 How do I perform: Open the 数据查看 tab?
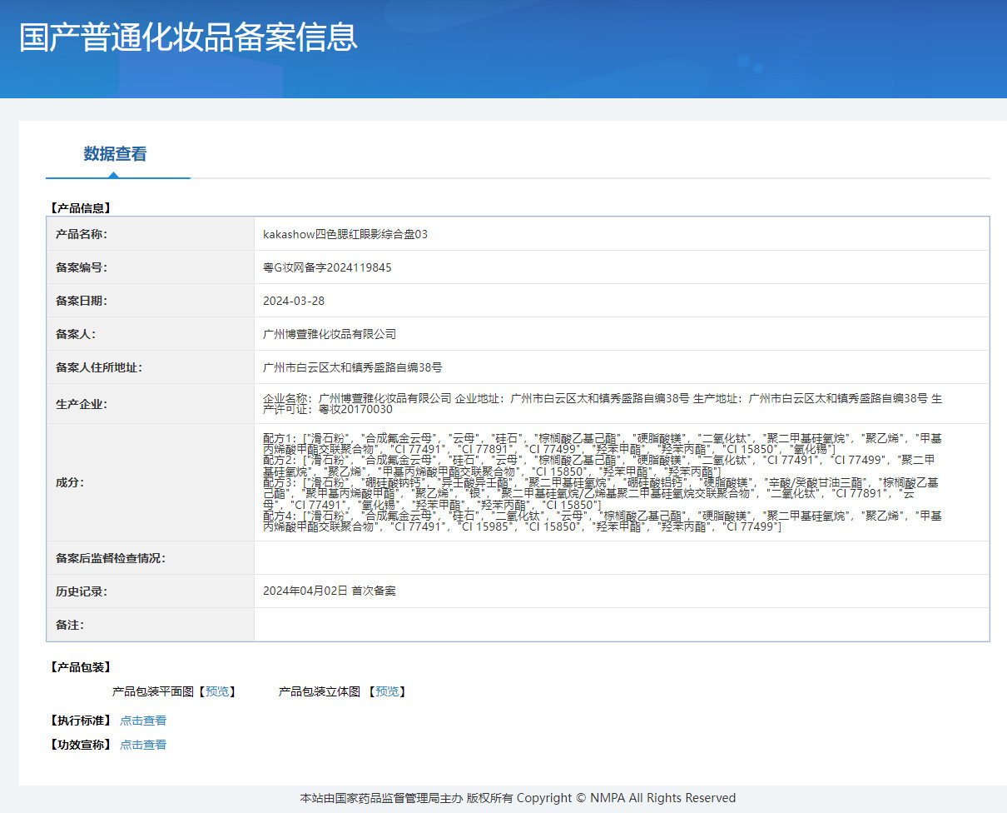(115, 154)
